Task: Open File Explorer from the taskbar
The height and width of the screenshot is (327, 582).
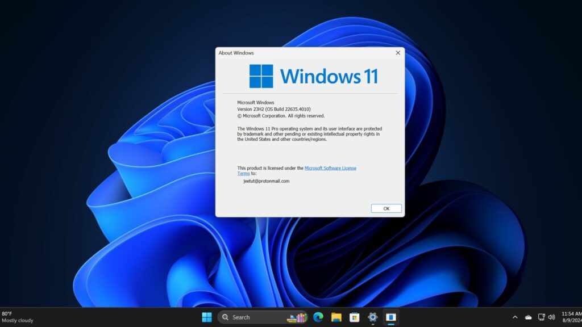Action: (335, 317)
